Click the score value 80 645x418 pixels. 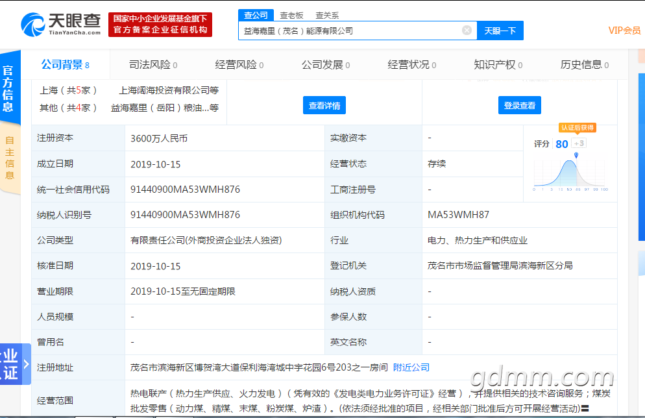(x=561, y=144)
